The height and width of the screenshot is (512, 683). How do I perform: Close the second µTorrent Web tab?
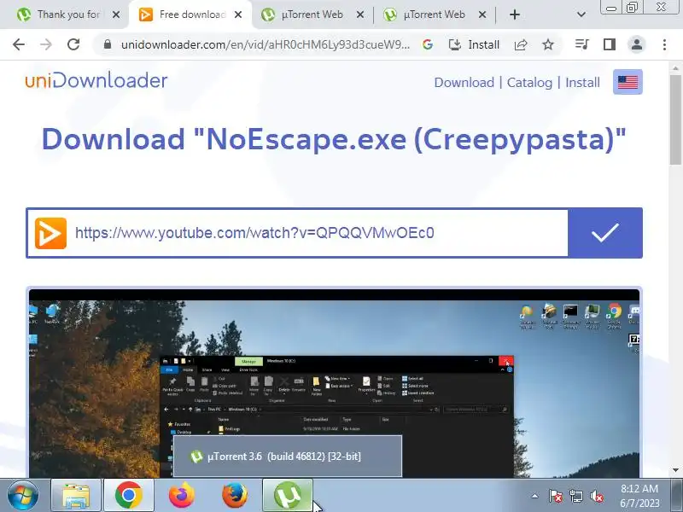pos(482,15)
